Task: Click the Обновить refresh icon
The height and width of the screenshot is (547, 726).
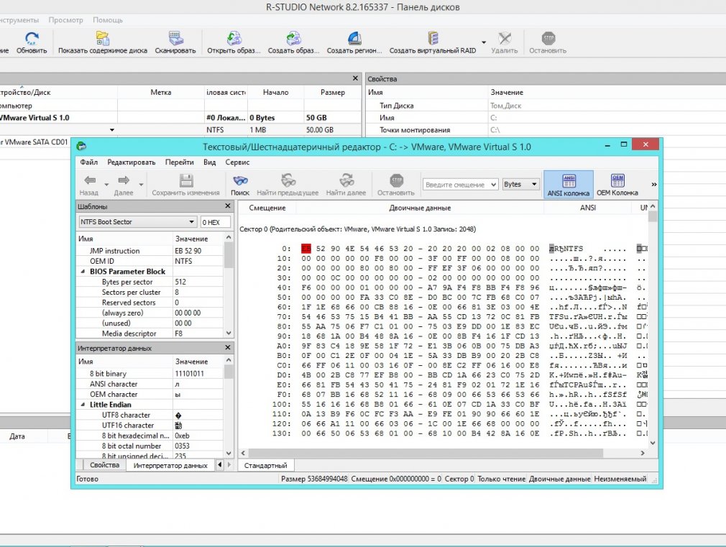Action: pos(32,38)
